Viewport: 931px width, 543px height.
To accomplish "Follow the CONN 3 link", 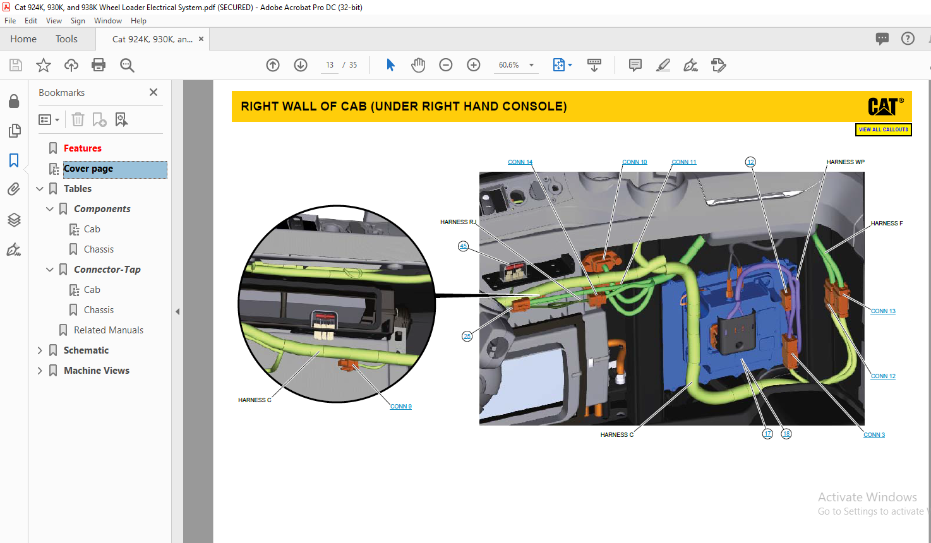I will (x=874, y=435).
